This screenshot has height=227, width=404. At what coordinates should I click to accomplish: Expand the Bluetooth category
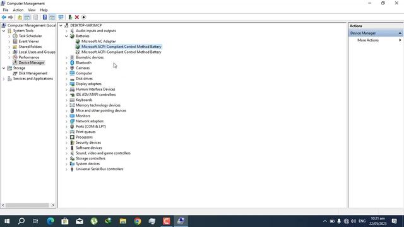(x=66, y=63)
